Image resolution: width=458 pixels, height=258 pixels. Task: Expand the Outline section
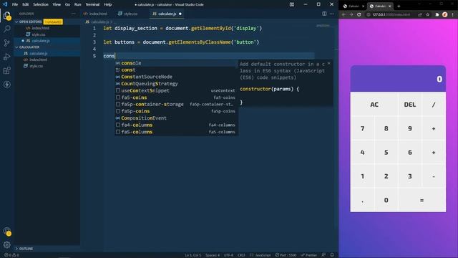(x=26, y=249)
